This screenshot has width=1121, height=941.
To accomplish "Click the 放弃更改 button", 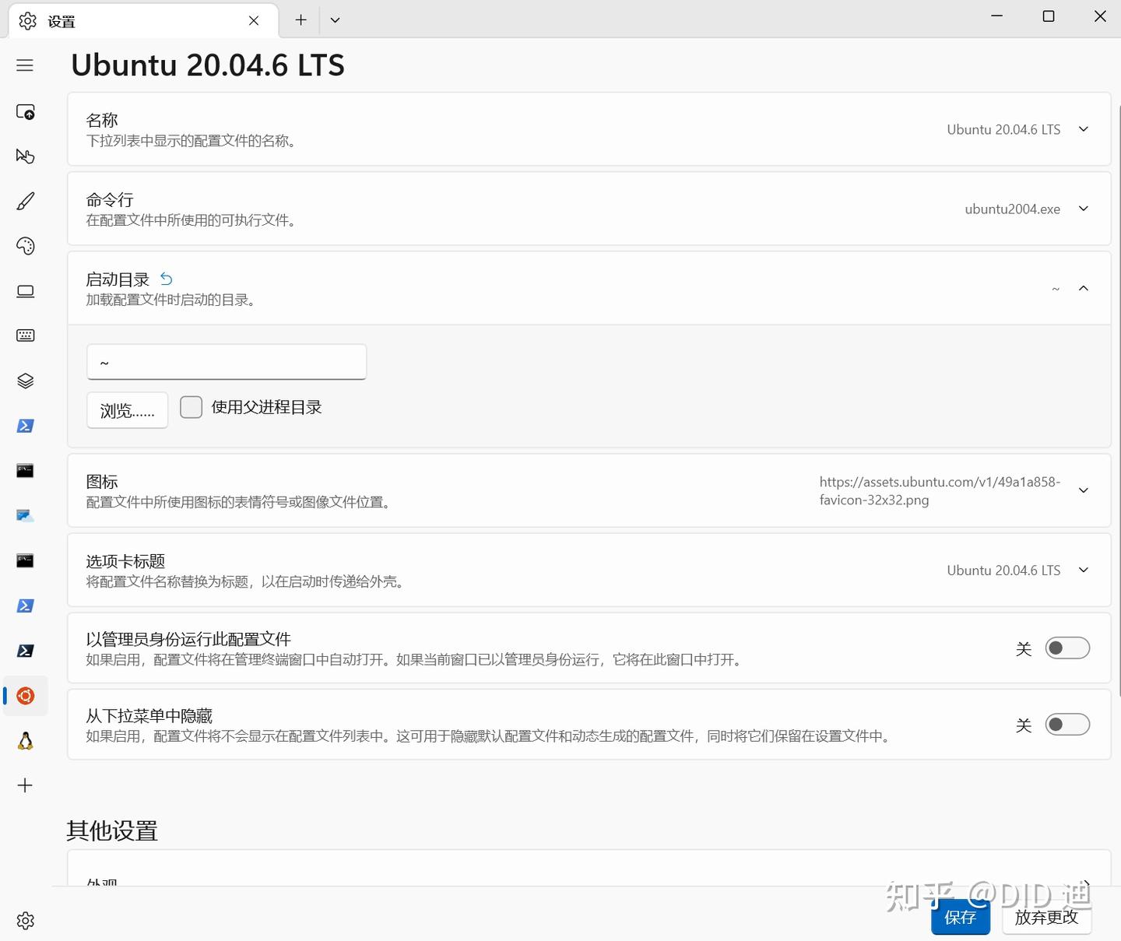I will (x=1046, y=918).
